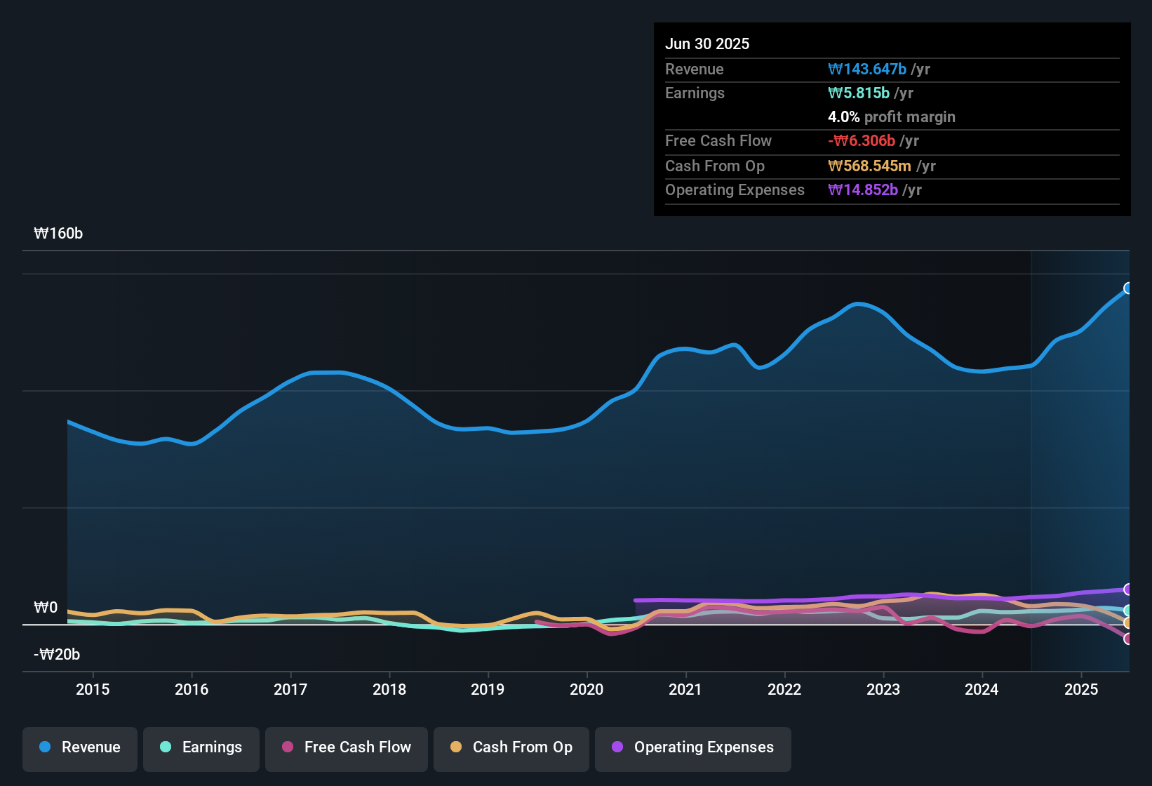This screenshot has height=786, width=1152.
Task: Expand the Cash From Op legend item
Action: (511, 747)
